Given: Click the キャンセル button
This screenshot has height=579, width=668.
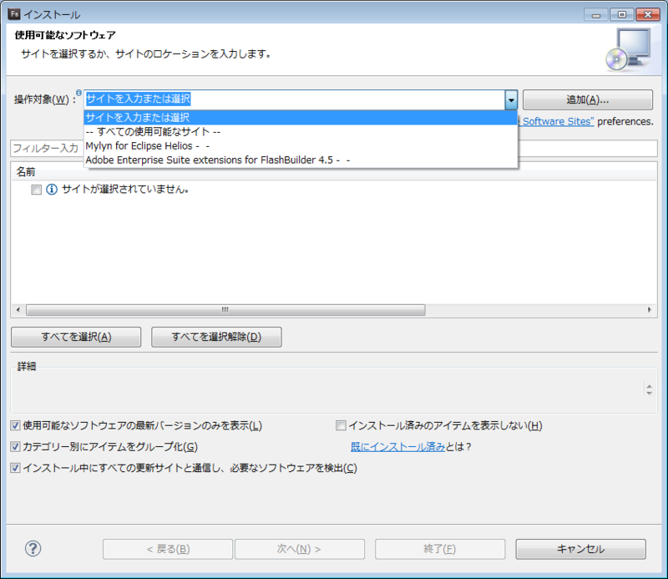Looking at the screenshot, I should coord(580,549).
